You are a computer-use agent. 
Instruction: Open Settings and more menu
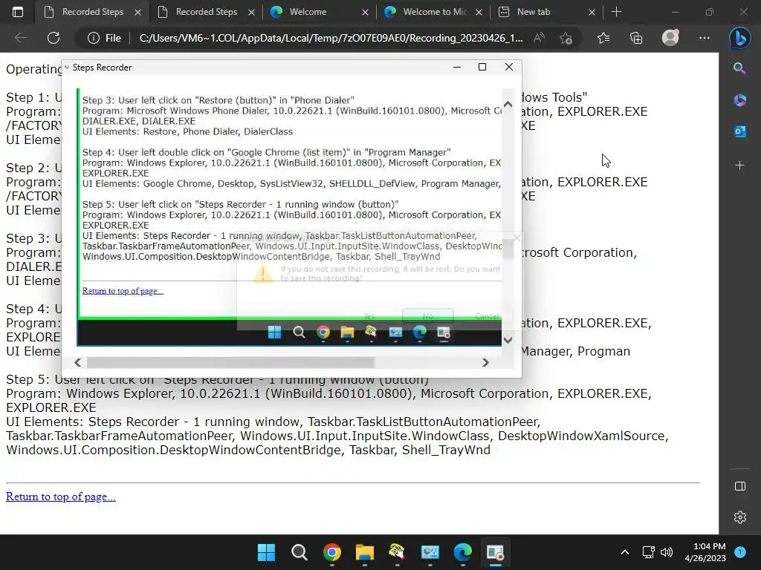coord(705,38)
